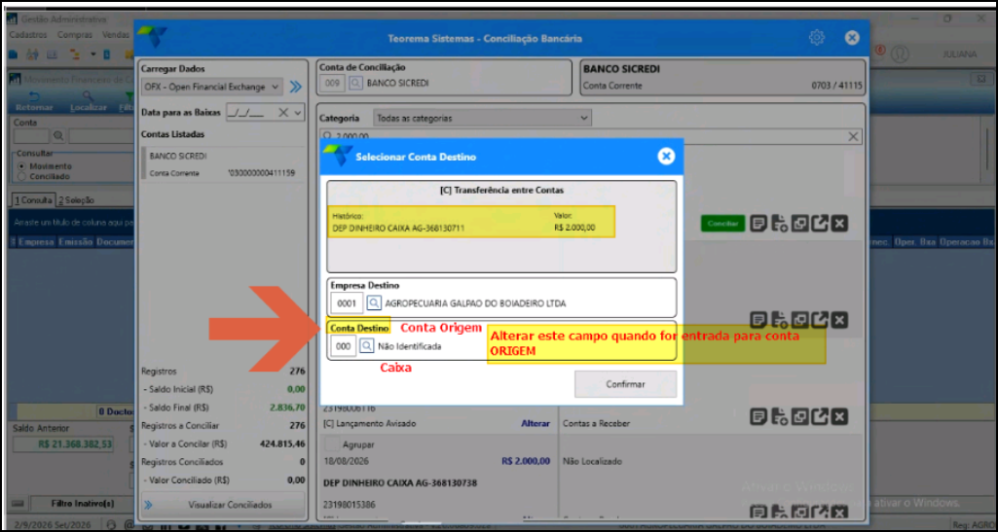Click the first blue icon in Gestão Administrativa toolbar
The width and height of the screenshot is (998, 532).
pos(14,54)
